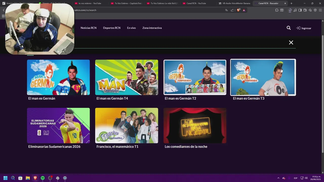Open Brave Shields lion icon
Viewport: 324px width, 182px height.
(238, 10)
